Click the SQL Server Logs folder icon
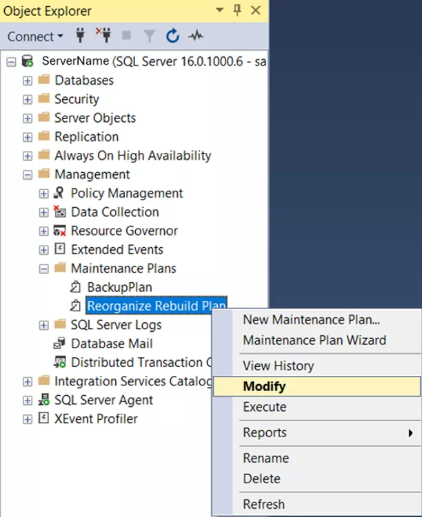 pos(60,324)
